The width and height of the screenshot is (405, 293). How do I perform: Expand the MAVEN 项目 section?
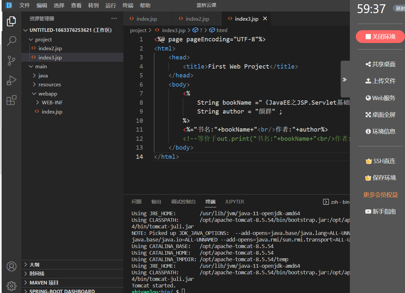(x=73, y=283)
